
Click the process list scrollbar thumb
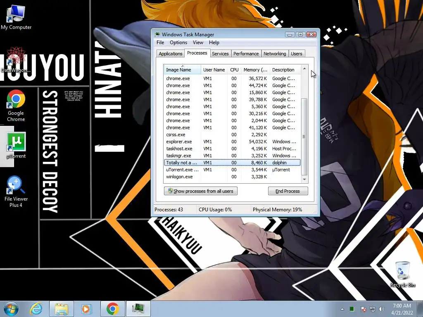304,137
